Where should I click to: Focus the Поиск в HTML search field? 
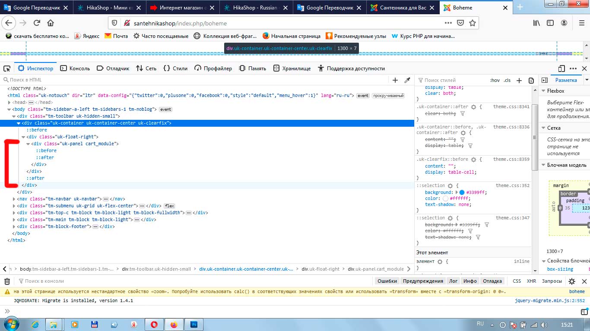194,80
